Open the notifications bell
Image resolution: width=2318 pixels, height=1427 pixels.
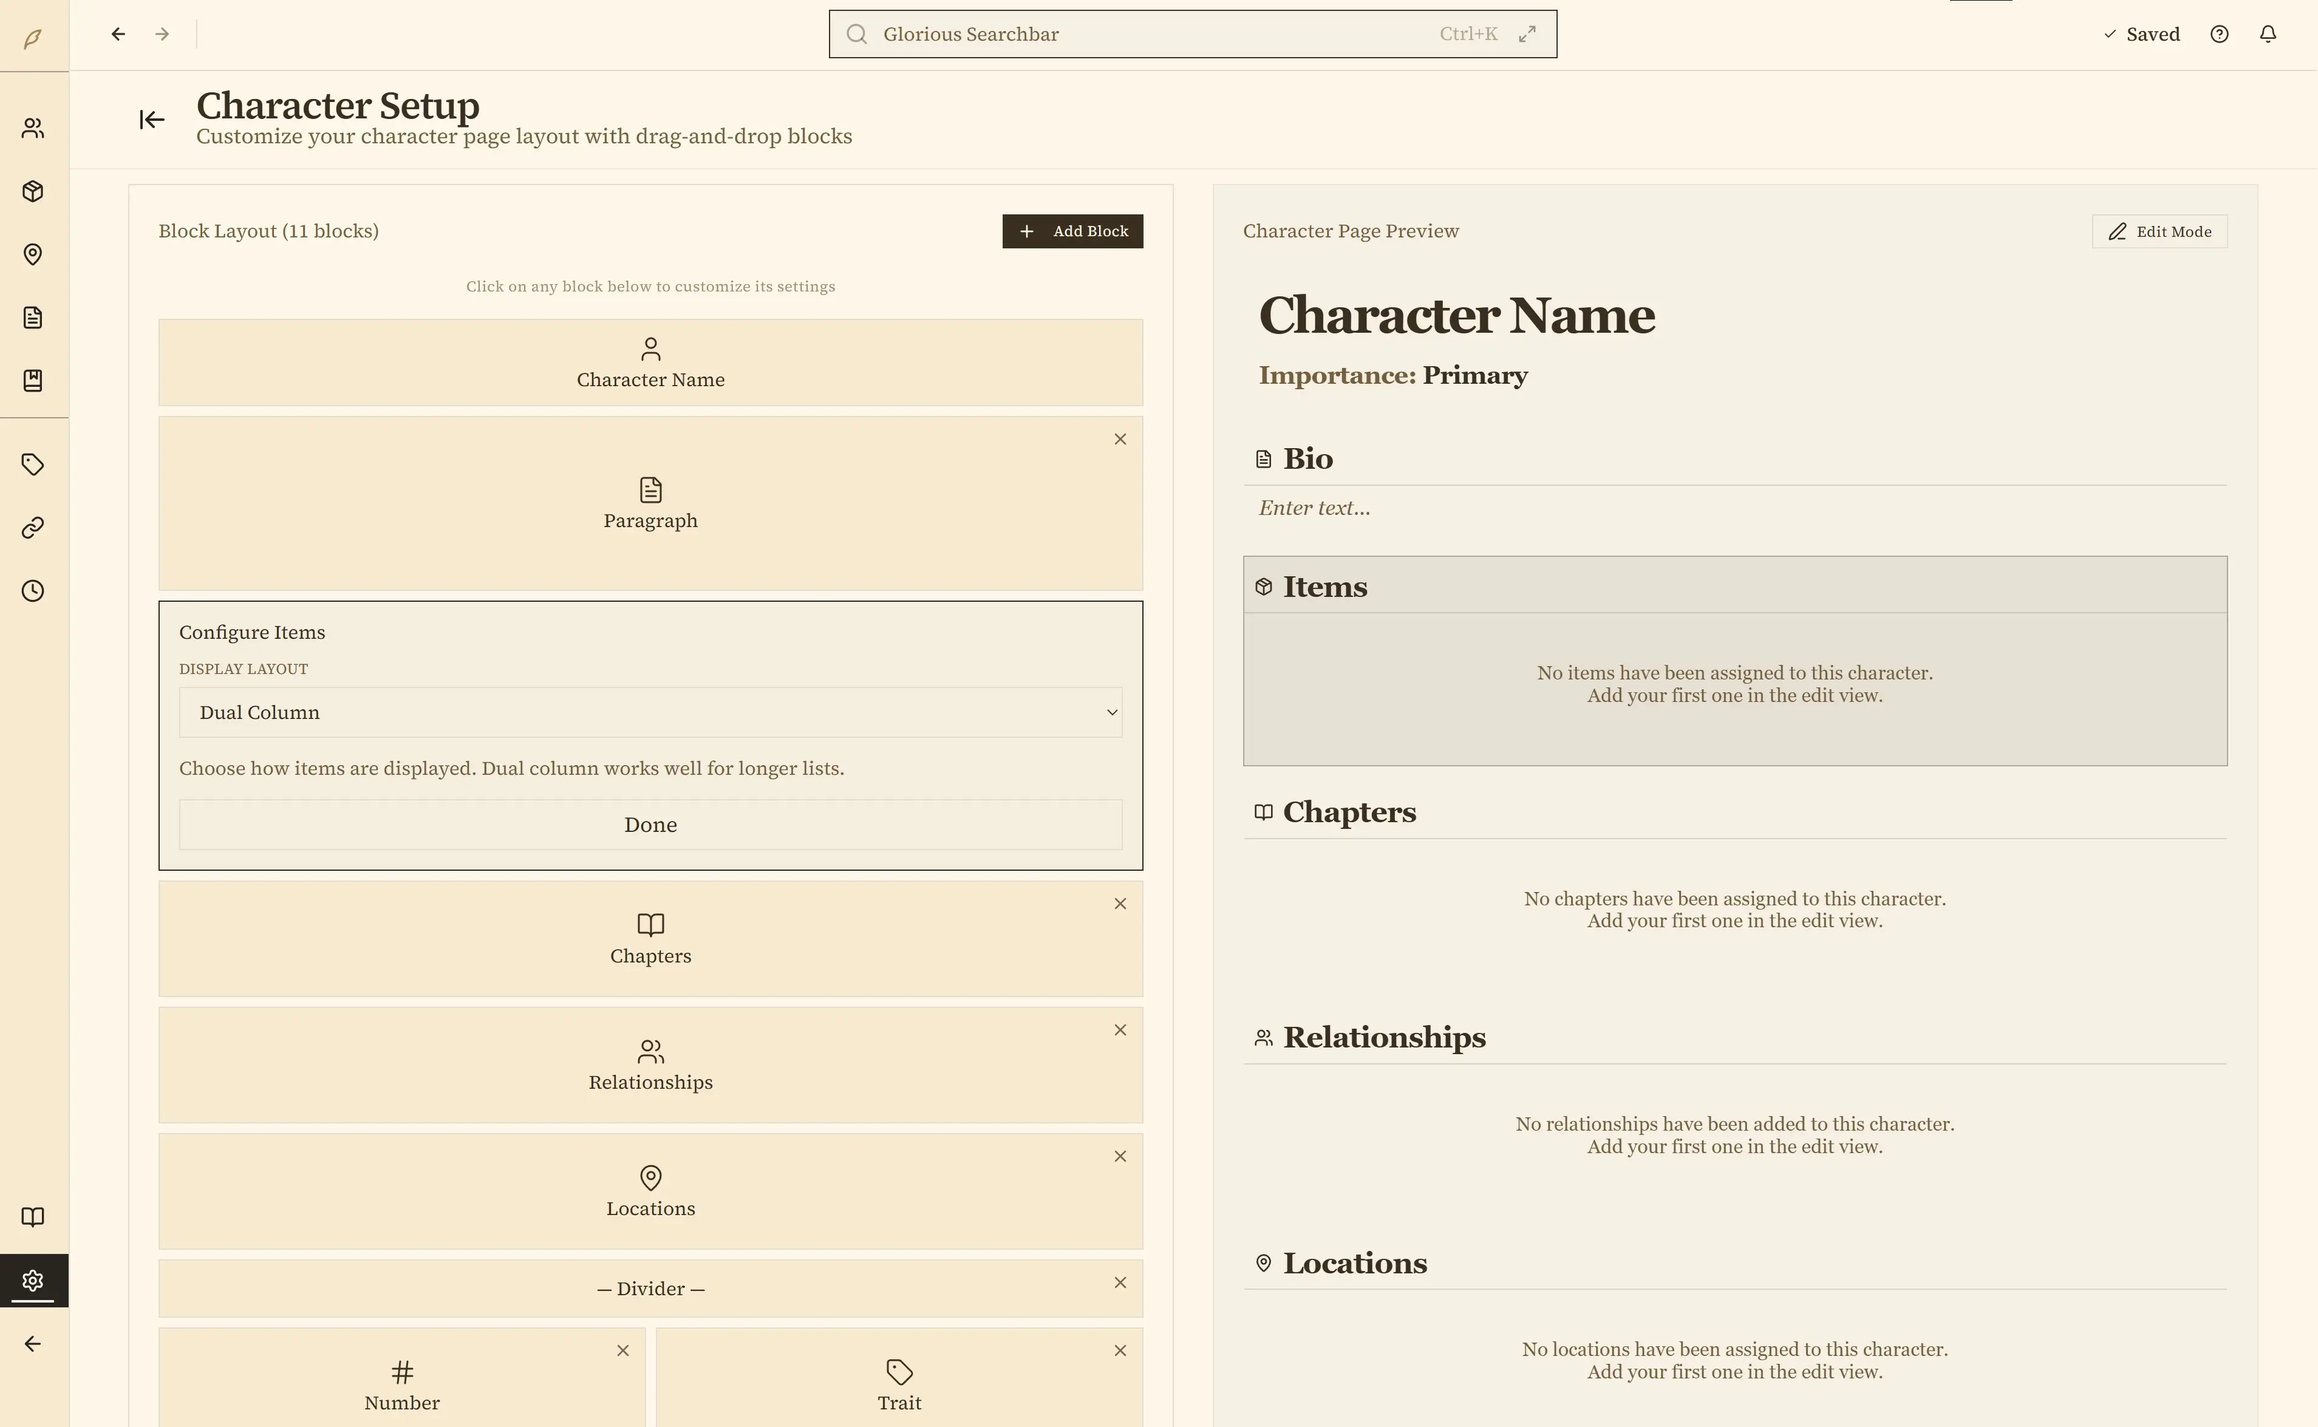click(2269, 34)
